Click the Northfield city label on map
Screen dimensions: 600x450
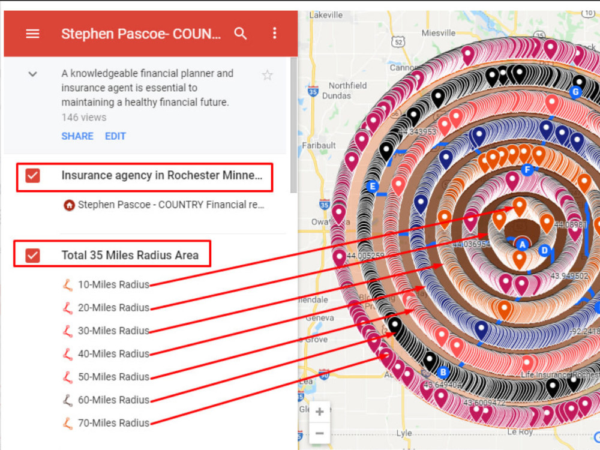pos(347,85)
